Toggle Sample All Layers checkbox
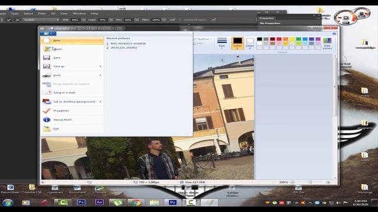378x212 pixels. click(180, 20)
